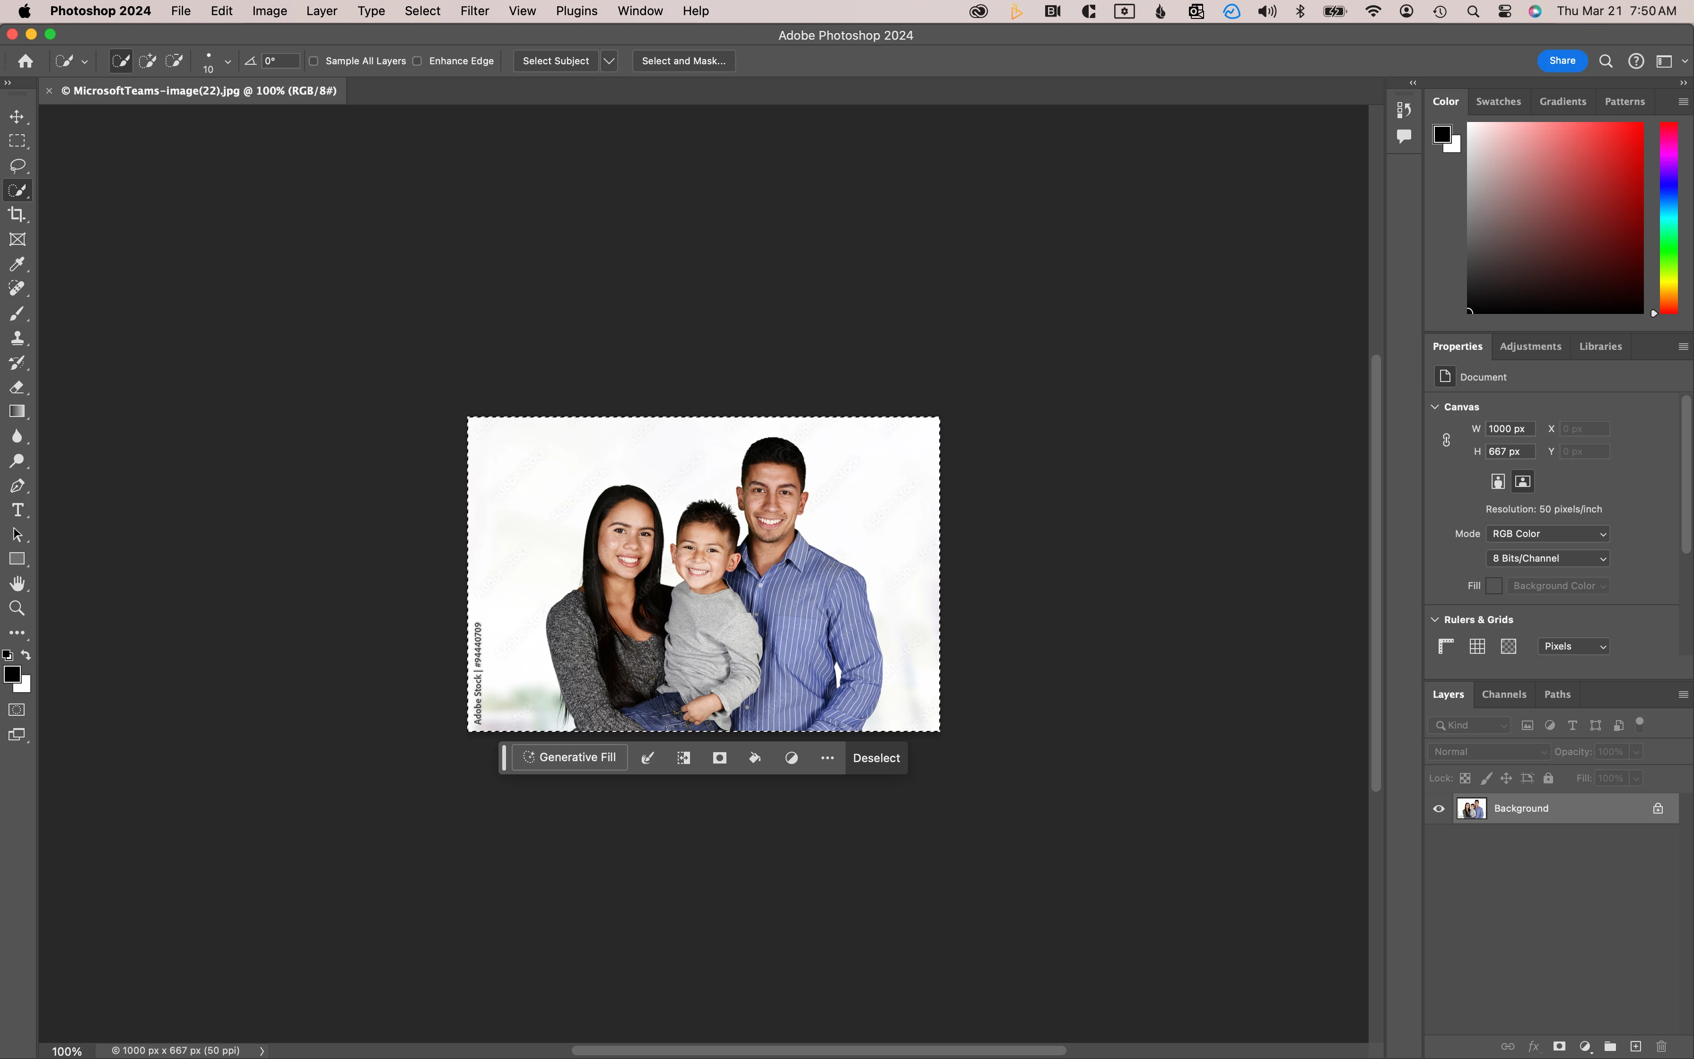Viewport: 1694px width, 1059px height.
Task: Open the Filter menu
Action: click(x=474, y=11)
